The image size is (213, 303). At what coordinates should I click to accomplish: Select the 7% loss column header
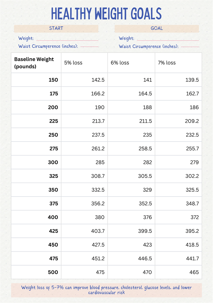[x=167, y=63]
